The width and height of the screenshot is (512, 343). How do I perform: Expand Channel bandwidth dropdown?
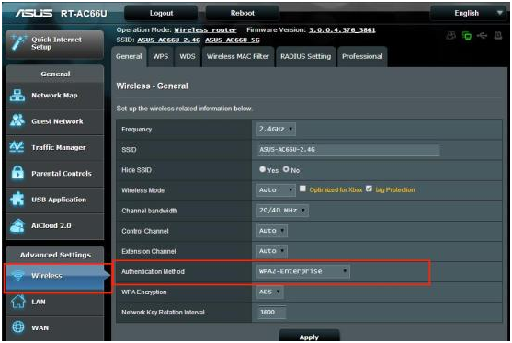tap(282, 211)
